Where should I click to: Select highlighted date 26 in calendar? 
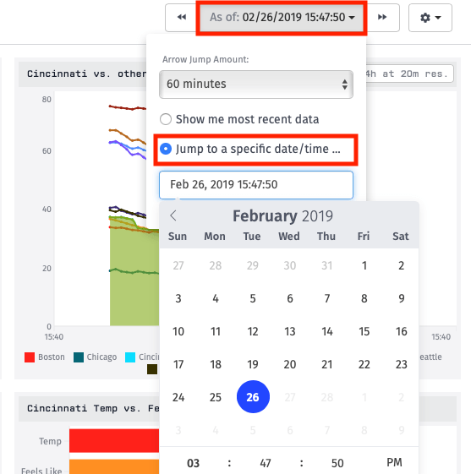point(253,397)
